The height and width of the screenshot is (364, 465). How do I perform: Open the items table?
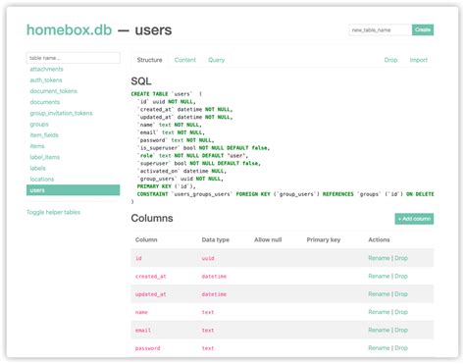pyautogui.click(x=37, y=146)
